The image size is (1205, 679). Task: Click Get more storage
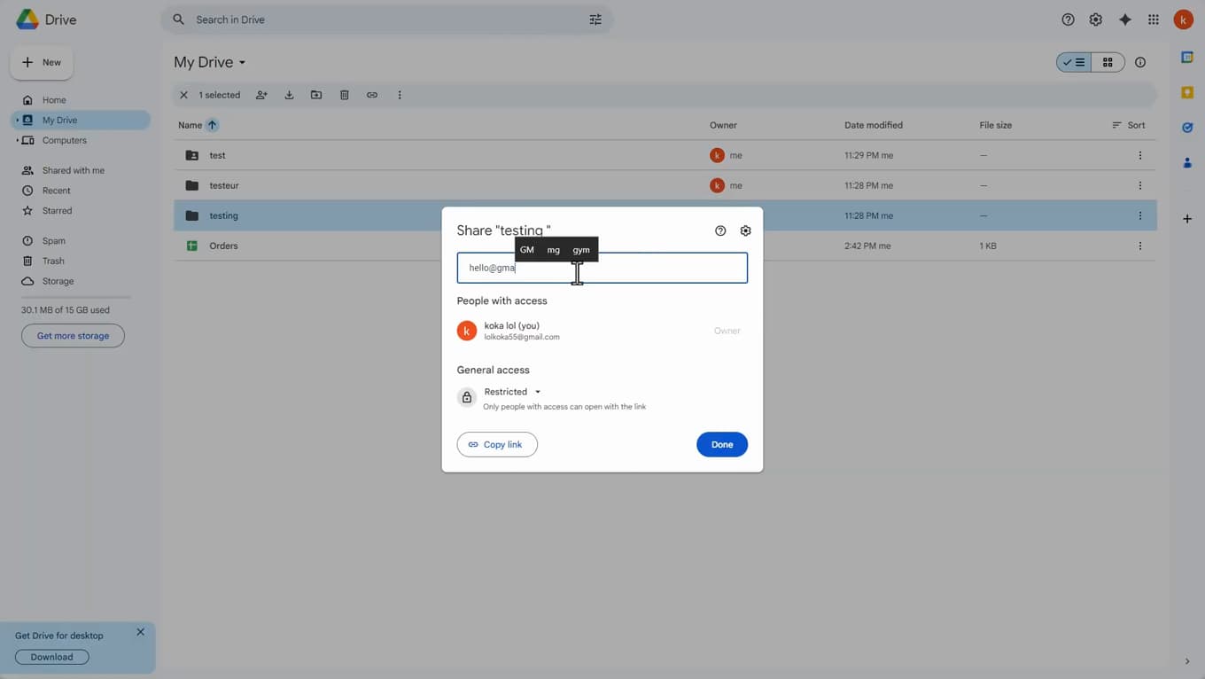[73, 336]
